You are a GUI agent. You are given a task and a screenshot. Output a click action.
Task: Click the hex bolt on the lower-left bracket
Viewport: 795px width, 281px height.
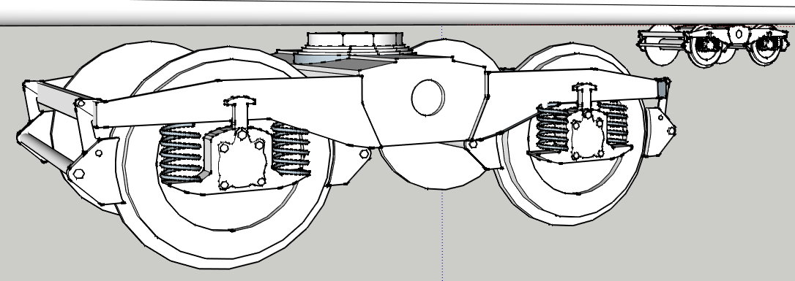[x=78, y=174]
